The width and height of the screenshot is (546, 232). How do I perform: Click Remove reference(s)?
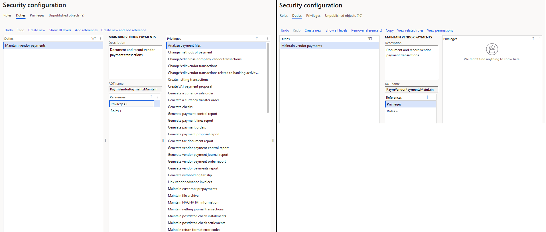pos(366,30)
